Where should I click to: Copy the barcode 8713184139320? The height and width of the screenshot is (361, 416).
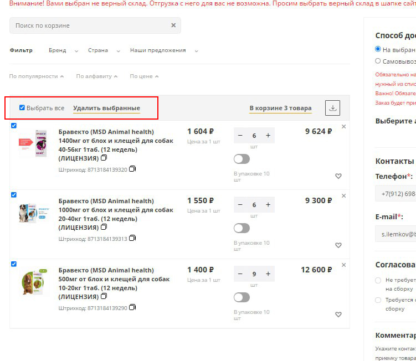(x=132, y=169)
